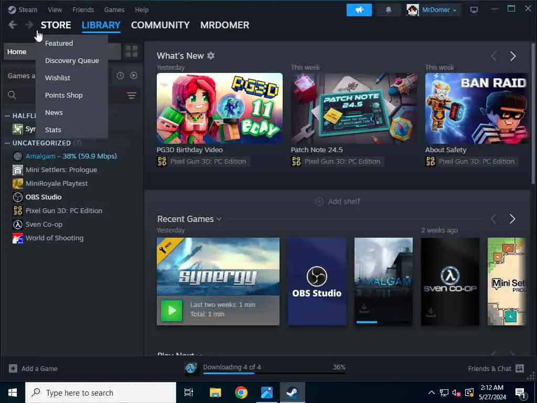Go to the LIBRARY tab

tap(101, 25)
